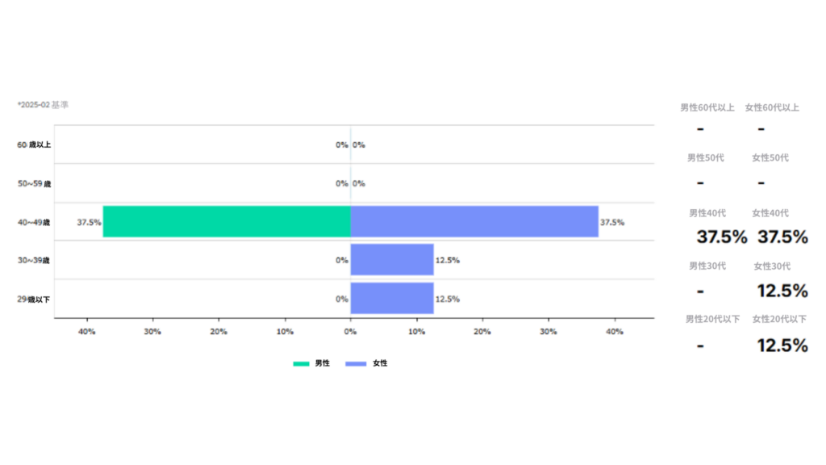826x465 pixels.
Task: Select the 60歳以上 axis label
Action: [34, 145]
